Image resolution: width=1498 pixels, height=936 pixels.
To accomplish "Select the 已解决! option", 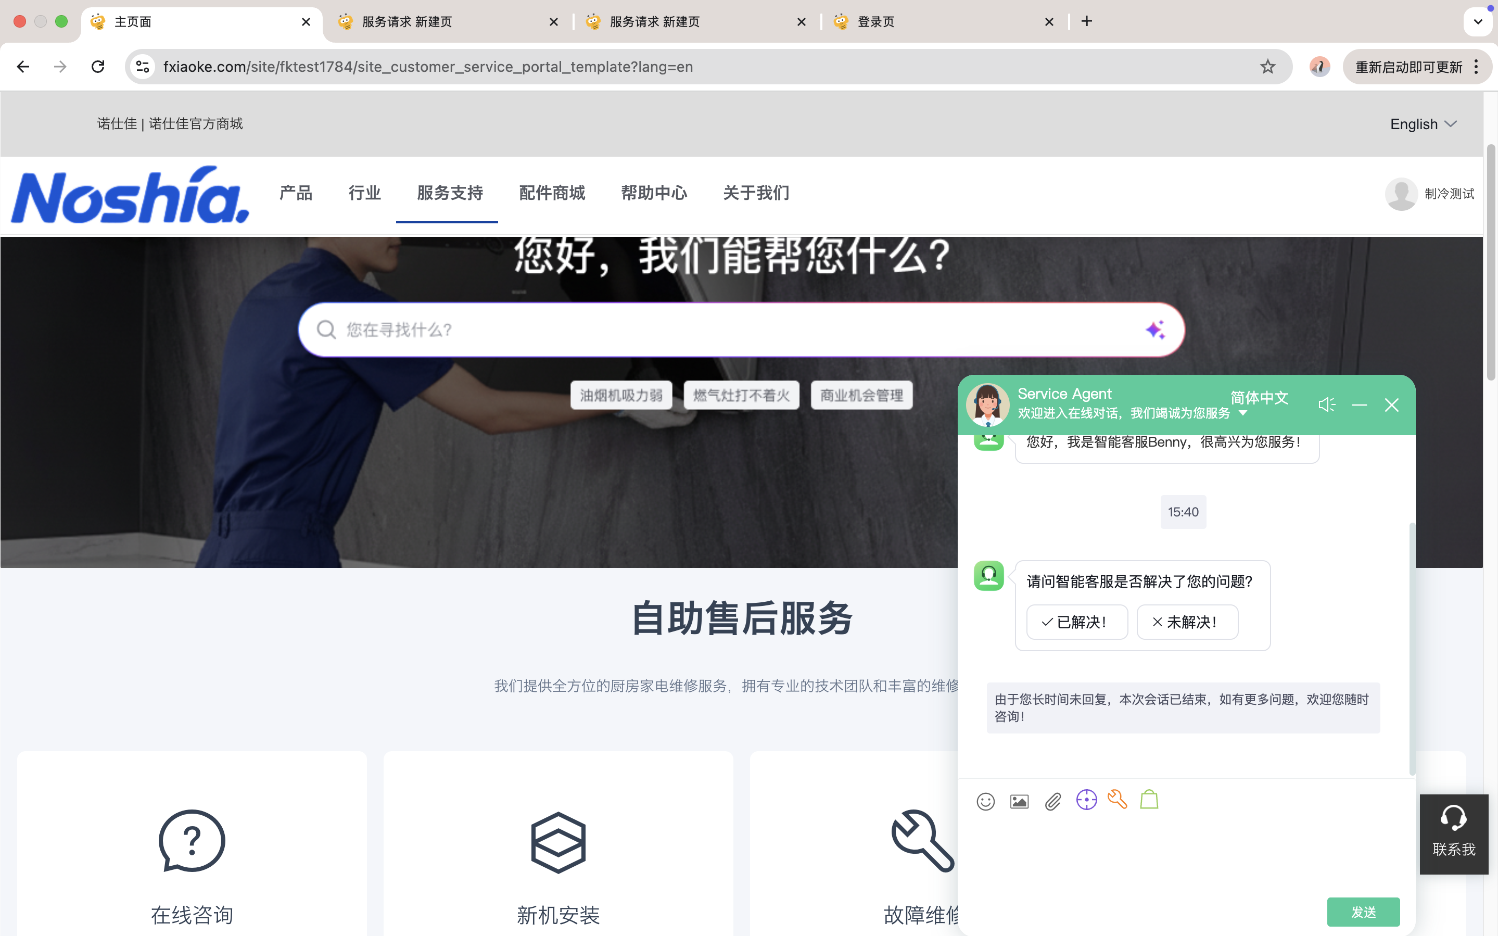I will click(x=1076, y=622).
